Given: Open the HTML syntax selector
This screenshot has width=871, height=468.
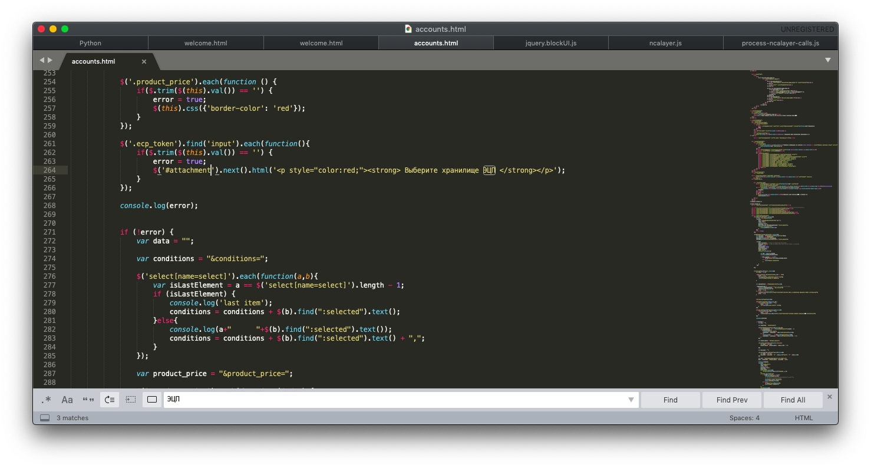Looking at the screenshot, I should pos(804,418).
